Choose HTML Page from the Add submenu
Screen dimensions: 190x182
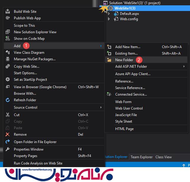point(124,129)
